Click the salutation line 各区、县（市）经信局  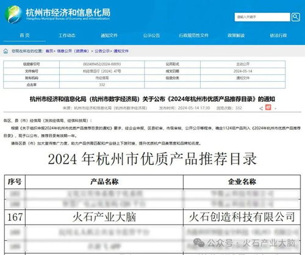(48, 121)
